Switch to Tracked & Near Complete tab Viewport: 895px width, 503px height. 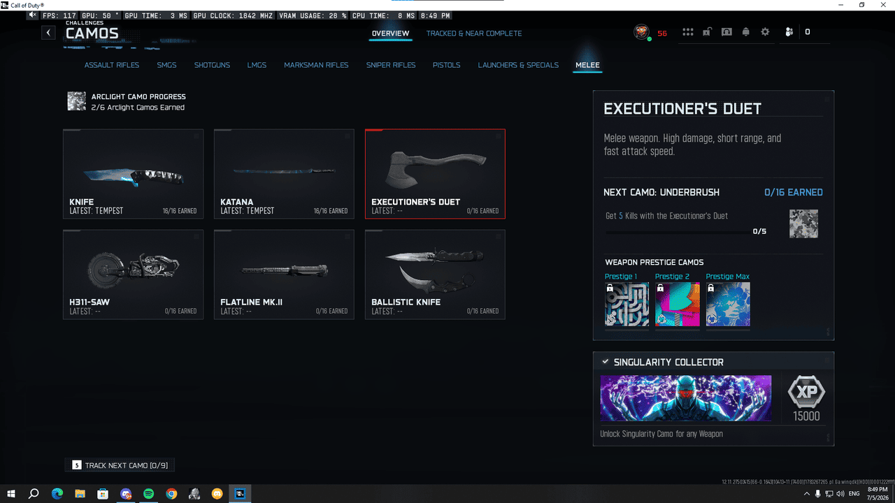coord(474,34)
